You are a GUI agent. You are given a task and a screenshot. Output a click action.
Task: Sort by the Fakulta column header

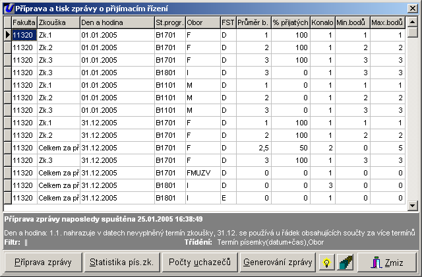24,22
